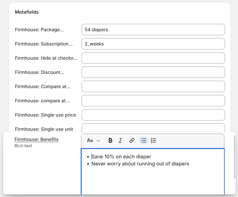238x197 pixels.
Task: Edit the Subscription field containing 2_weeks
Action: click(x=153, y=44)
